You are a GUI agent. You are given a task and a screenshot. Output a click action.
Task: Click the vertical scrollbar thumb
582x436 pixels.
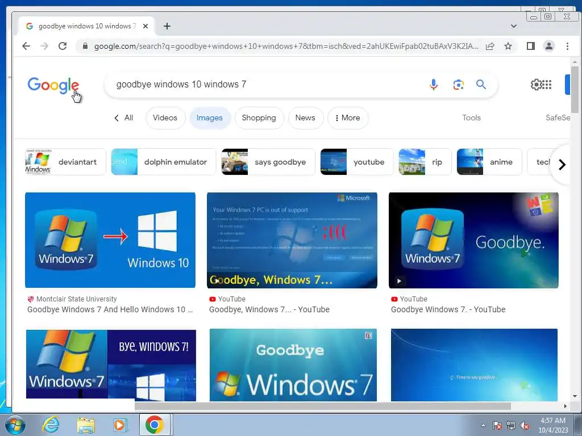[x=575, y=90]
